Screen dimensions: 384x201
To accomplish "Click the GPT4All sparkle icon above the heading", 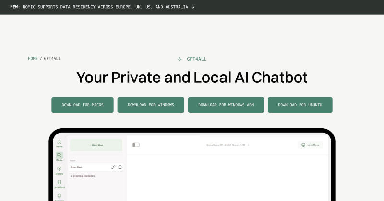I will (180, 59).
